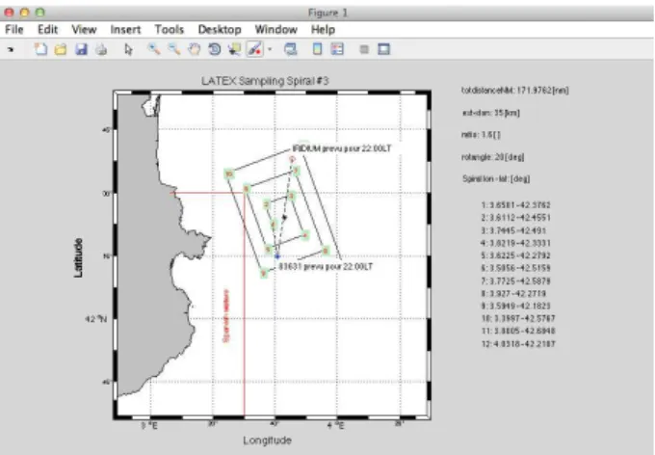Screen dimensions: 655x455
Task: Click coordinate row 10 in the spiral list
Action: pos(518,318)
